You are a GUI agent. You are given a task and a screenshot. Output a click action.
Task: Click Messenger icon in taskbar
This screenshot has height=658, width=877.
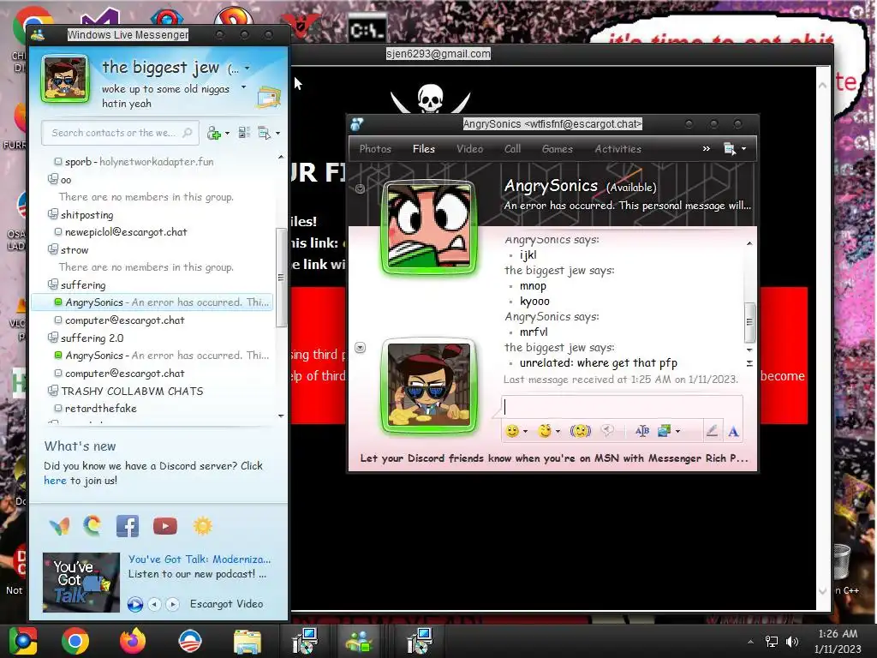click(x=361, y=641)
